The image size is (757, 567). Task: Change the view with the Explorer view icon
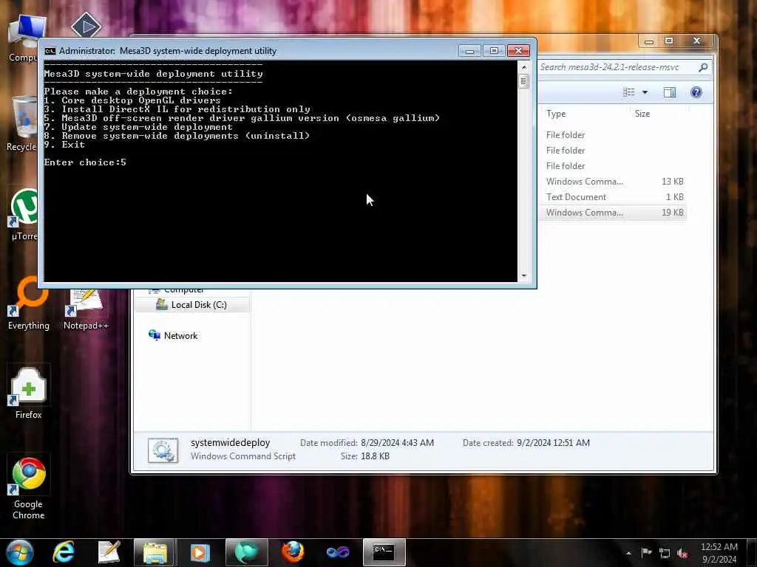coord(628,92)
